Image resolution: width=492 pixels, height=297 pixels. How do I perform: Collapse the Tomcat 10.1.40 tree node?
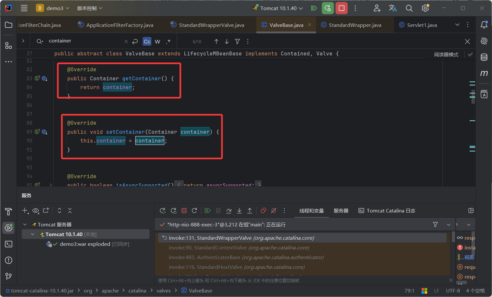pos(32,234)
